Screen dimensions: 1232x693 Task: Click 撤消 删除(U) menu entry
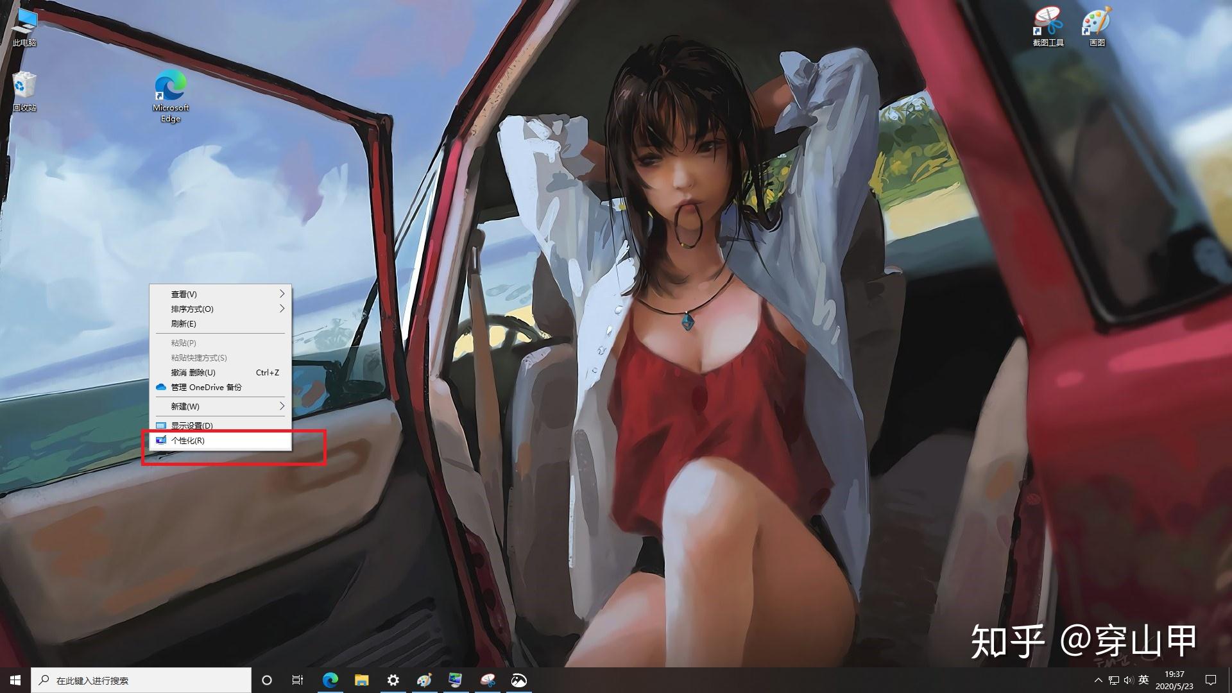click(x=220, y=372)
